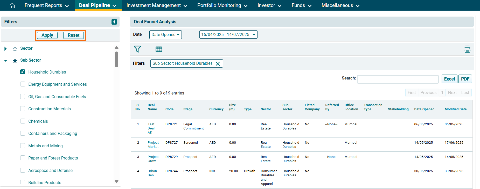Collapse the Filters panel with arrow icon
Viewport: 480px width, 189px height.
click(114, 22)
